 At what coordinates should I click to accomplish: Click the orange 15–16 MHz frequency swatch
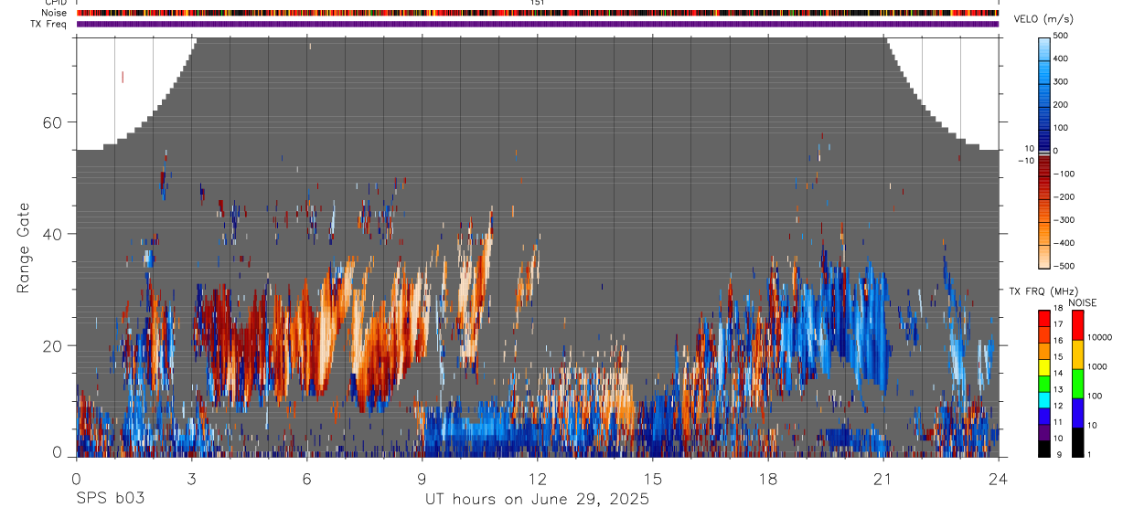pos(1044,351)
